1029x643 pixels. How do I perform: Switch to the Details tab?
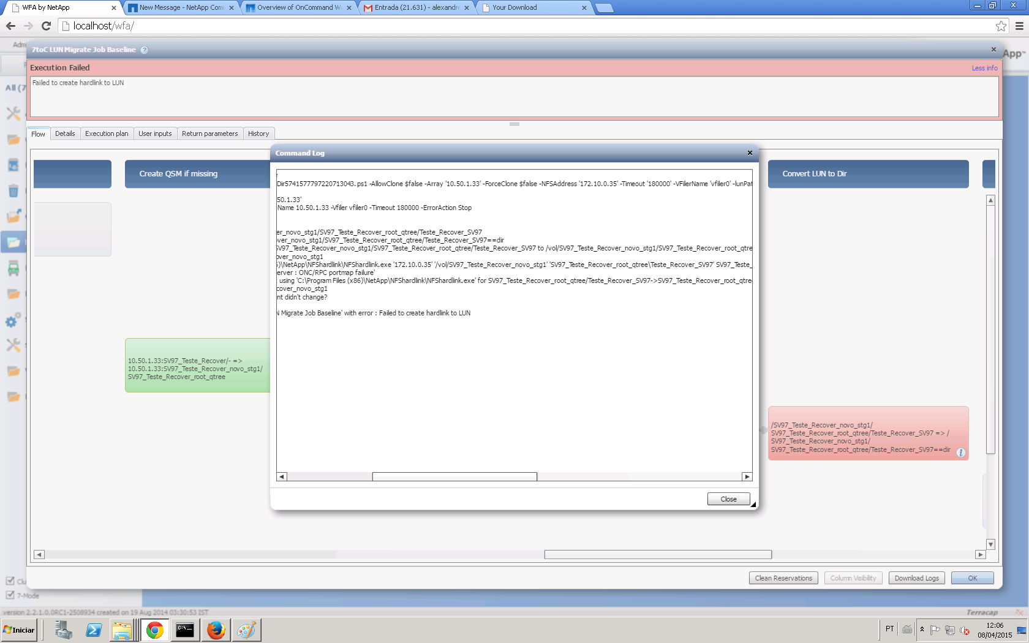click(x=65, y=133)
